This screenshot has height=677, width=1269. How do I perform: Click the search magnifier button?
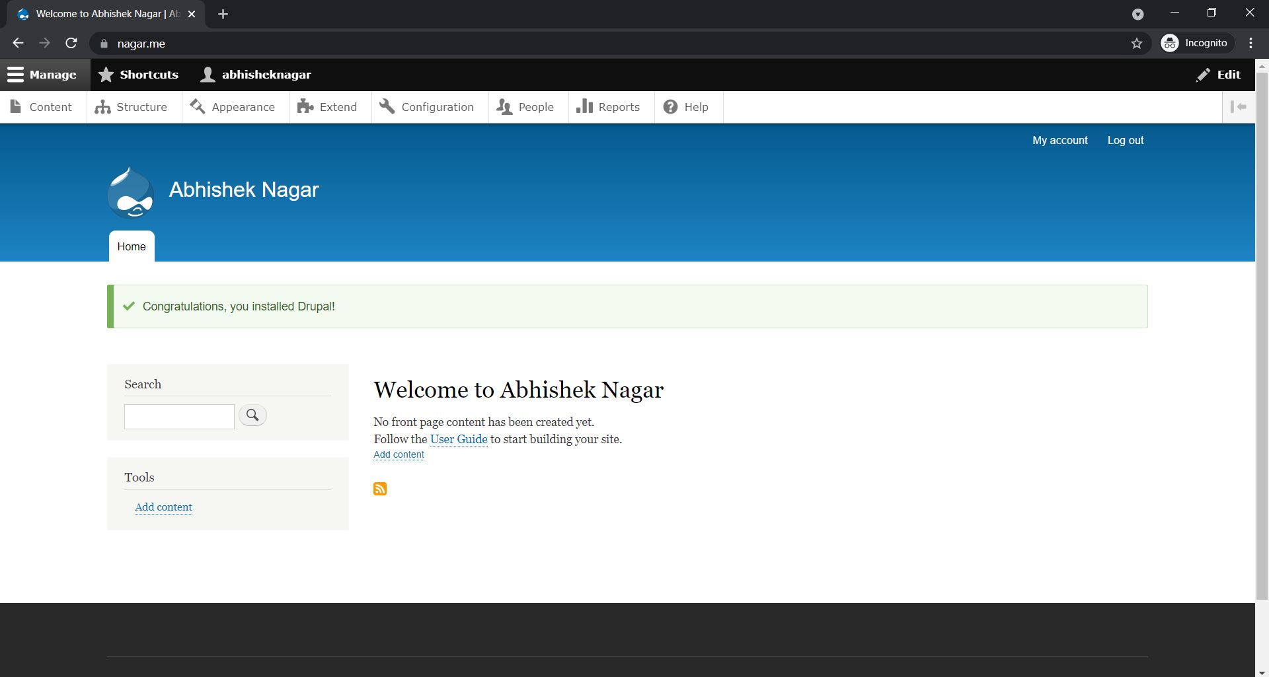point(252,415)
